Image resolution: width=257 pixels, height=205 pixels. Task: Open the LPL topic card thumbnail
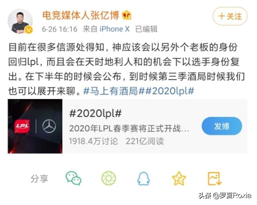(x=35, y=126)
